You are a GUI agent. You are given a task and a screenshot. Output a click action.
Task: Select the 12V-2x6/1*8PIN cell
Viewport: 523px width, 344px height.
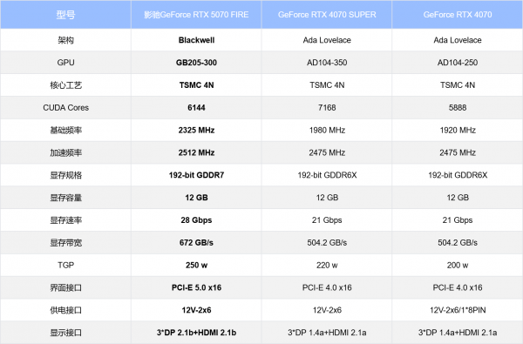pyautogui.click(x=458, y=310)
